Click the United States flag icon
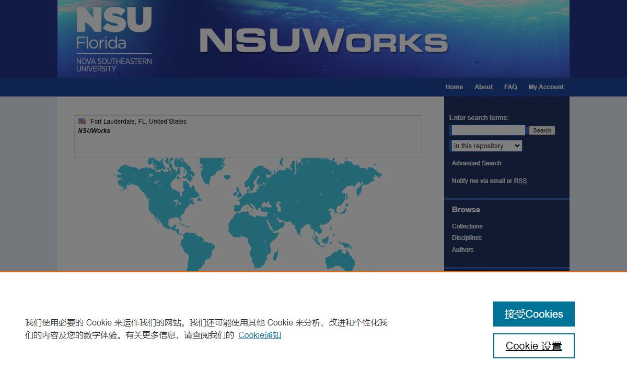Image resolution: width=627 pixels, height=386 pixels. click(82, 121)
